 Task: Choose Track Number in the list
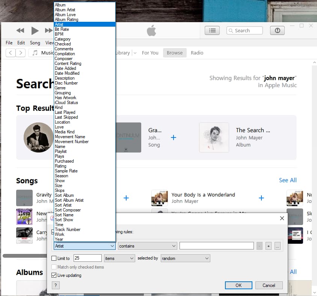pyautogui.click(x=85, y=230)
